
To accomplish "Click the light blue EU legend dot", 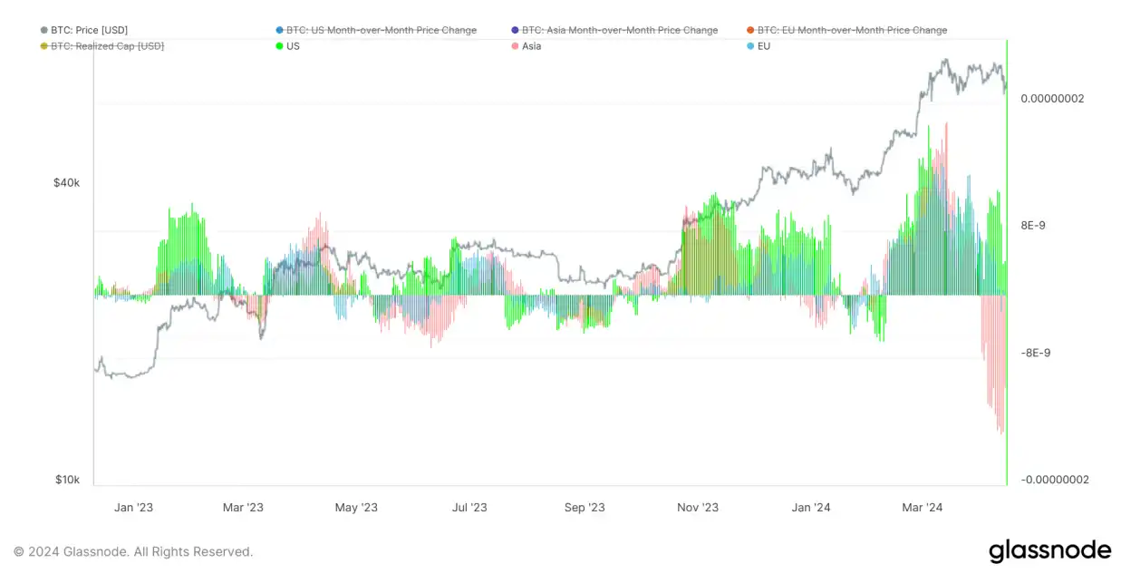I will tap(750, 46).
